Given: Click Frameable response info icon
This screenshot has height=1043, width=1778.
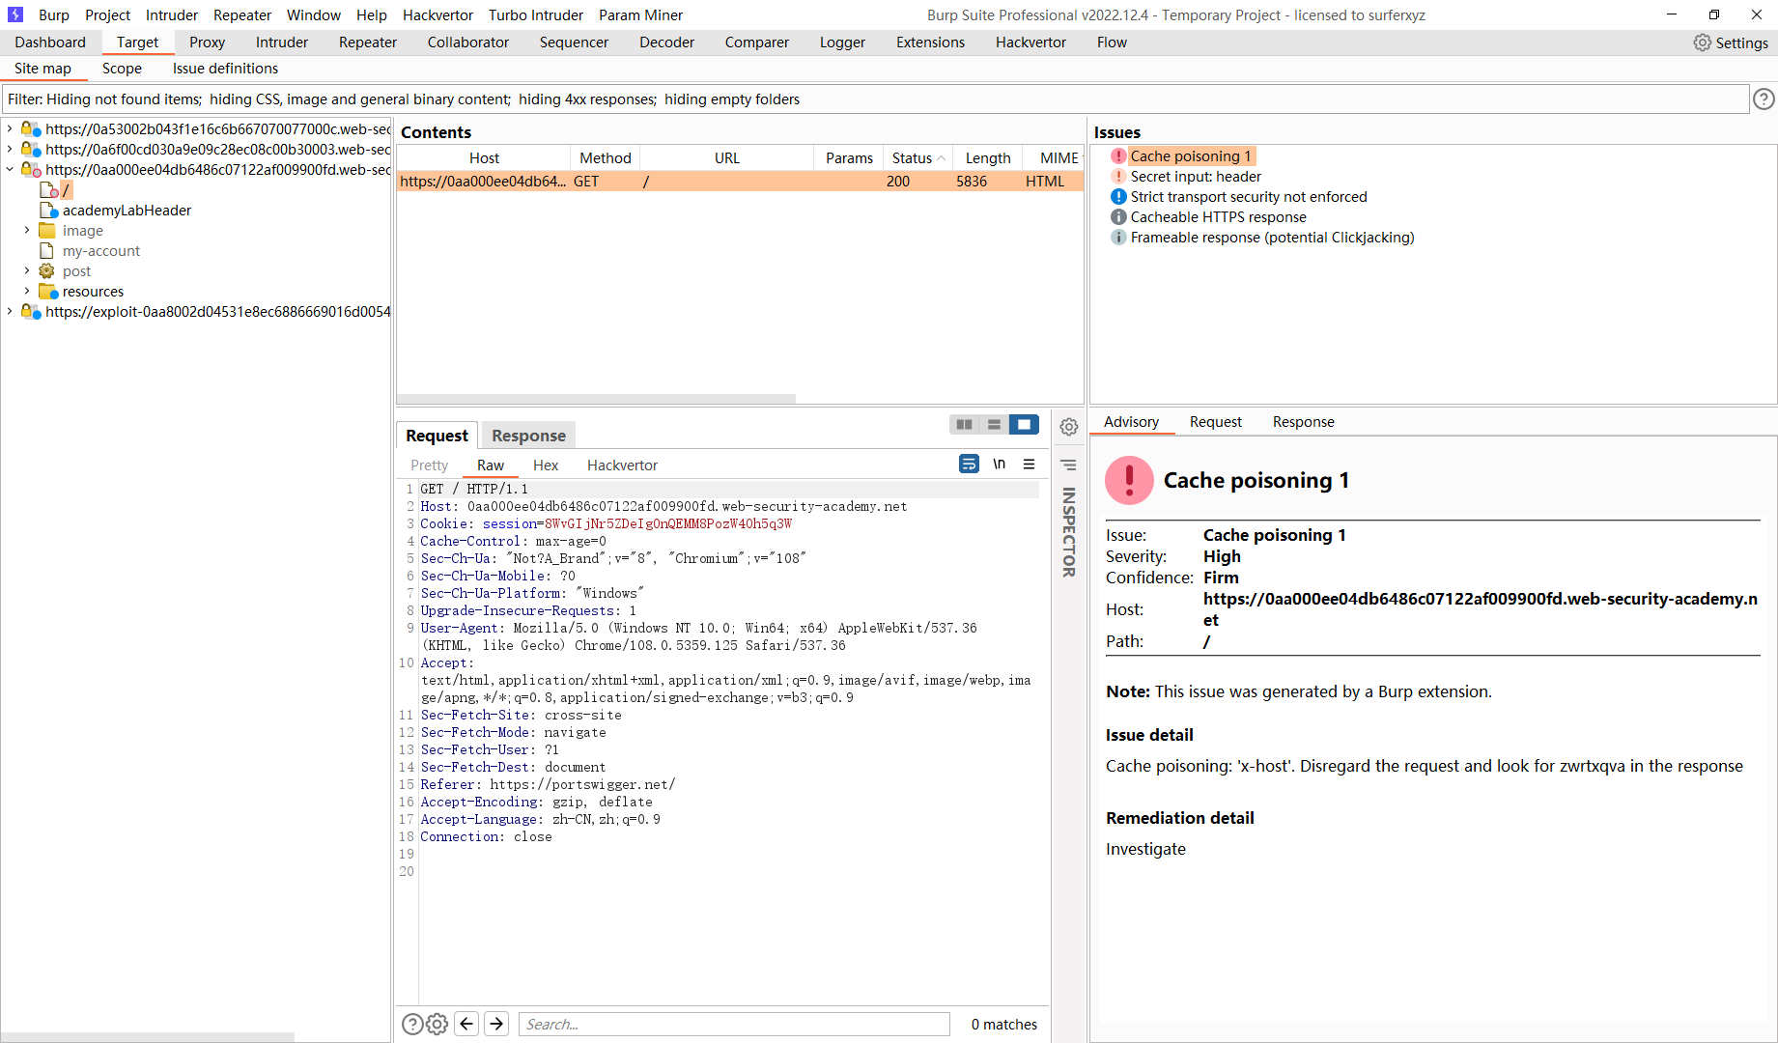Looking at the screenshot, I should pyautogui.click(x=1118, y=237).
